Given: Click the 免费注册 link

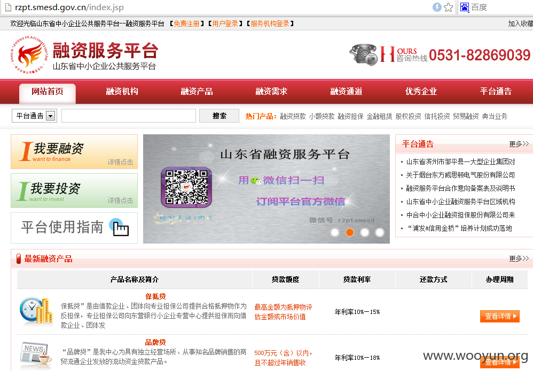Looking at the screenshot, I should 186,24.
